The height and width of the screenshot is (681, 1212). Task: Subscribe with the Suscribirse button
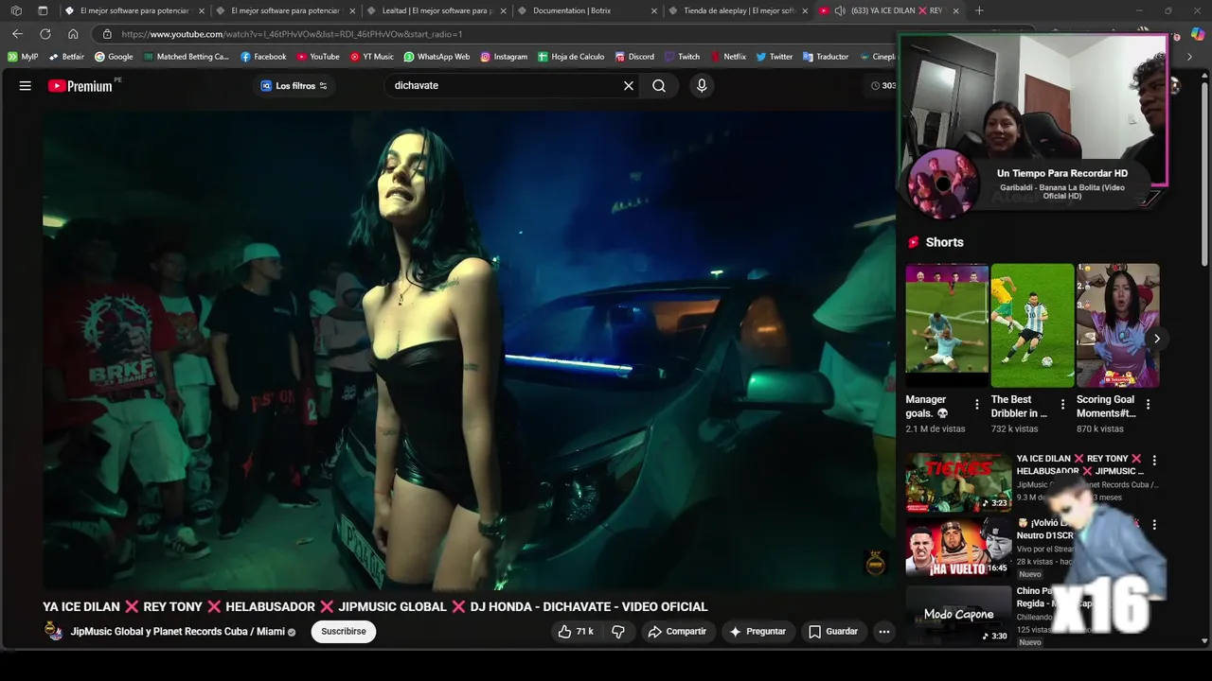[x=344, y=631]
